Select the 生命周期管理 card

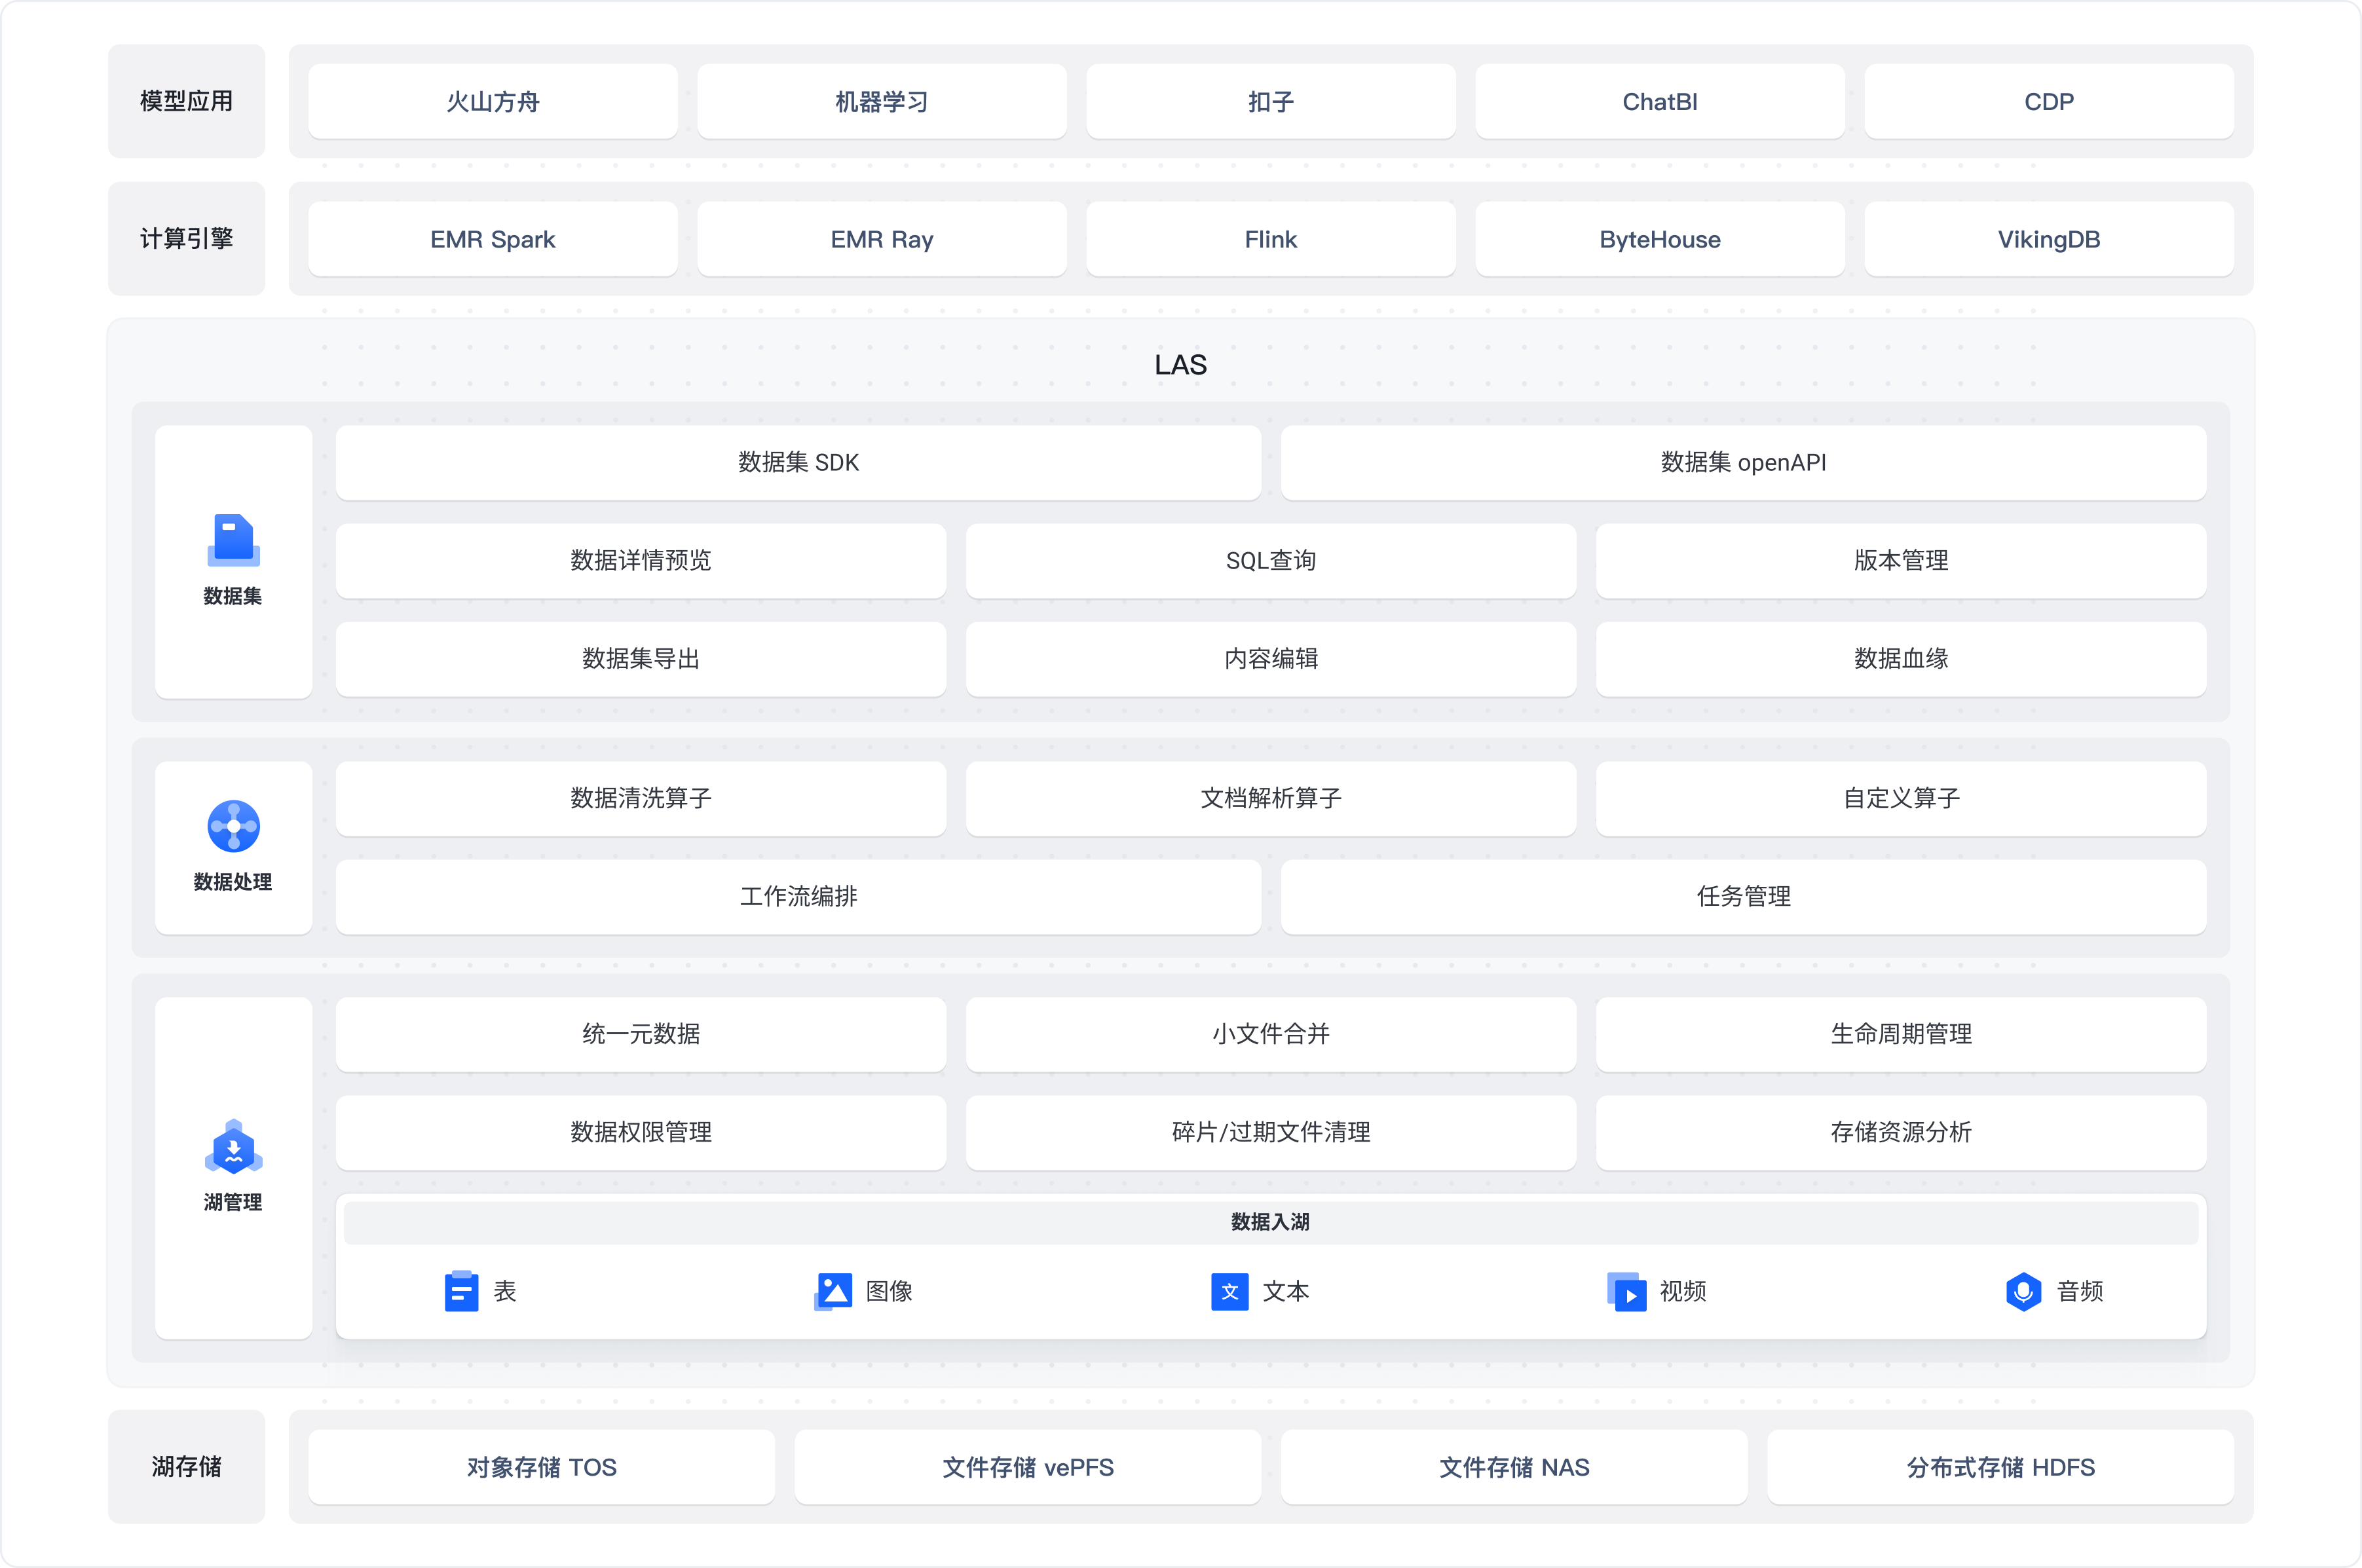click(1901, 1034)
